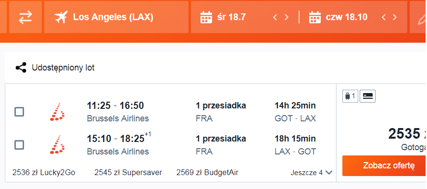Click the airplane icon beside Los Angeles

[x=61, y=17]
